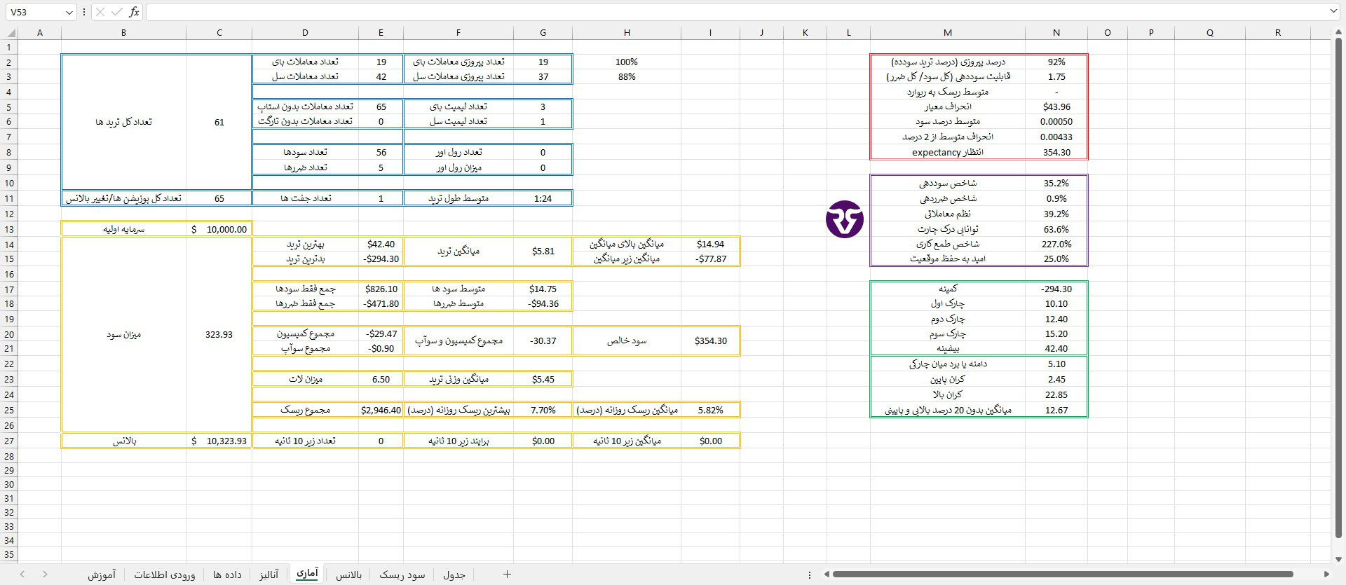Viewport: 1346px width, 585px height.
Task: Click the worst trade value -$294.30
Action: pos(381,259)
